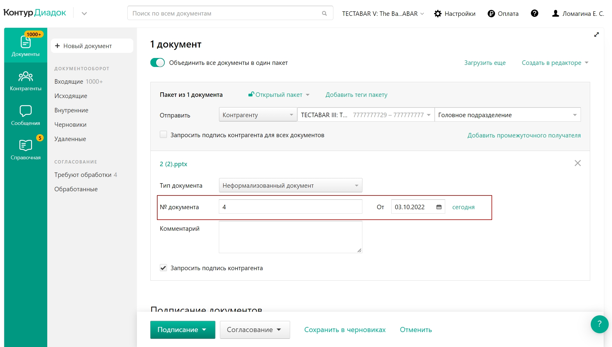Screen dimensions: 612x347
Task: Expand the form to fullscreen with arrows icon
Action: point(596,35)
